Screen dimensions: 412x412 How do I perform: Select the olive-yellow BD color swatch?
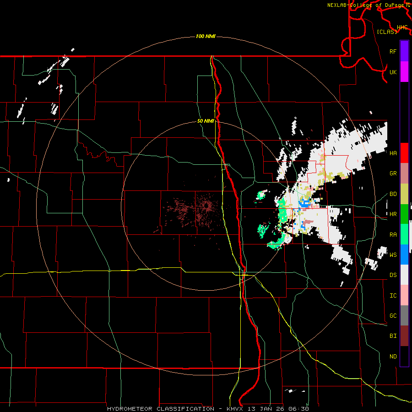click(404, 194)
